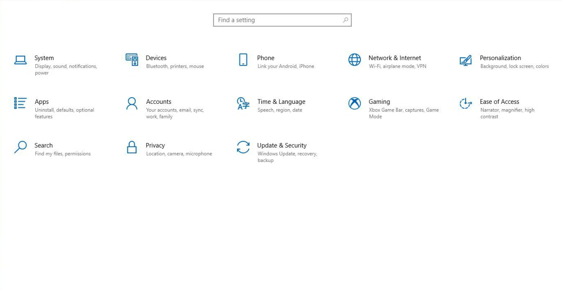
Task: Click the Update & Security refresh icon
Action: click(x=243, y=147)
